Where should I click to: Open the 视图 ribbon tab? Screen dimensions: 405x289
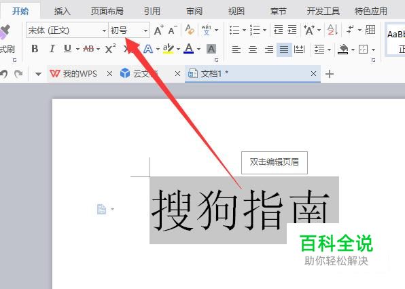click(236, 11)
